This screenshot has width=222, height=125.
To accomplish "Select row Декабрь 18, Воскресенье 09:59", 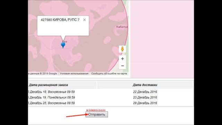I will pos(51,92).
